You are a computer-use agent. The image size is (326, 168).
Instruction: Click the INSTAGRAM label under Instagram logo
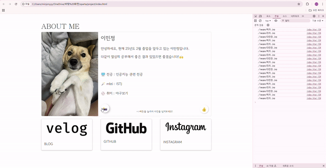tap(172, 142)
